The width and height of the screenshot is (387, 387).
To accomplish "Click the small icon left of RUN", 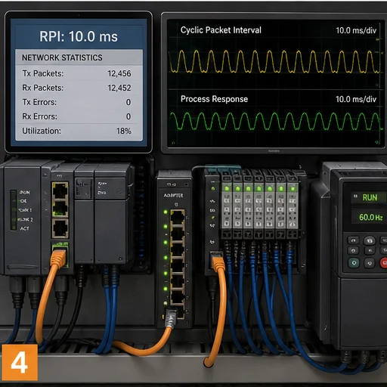I will coord(356,196).
